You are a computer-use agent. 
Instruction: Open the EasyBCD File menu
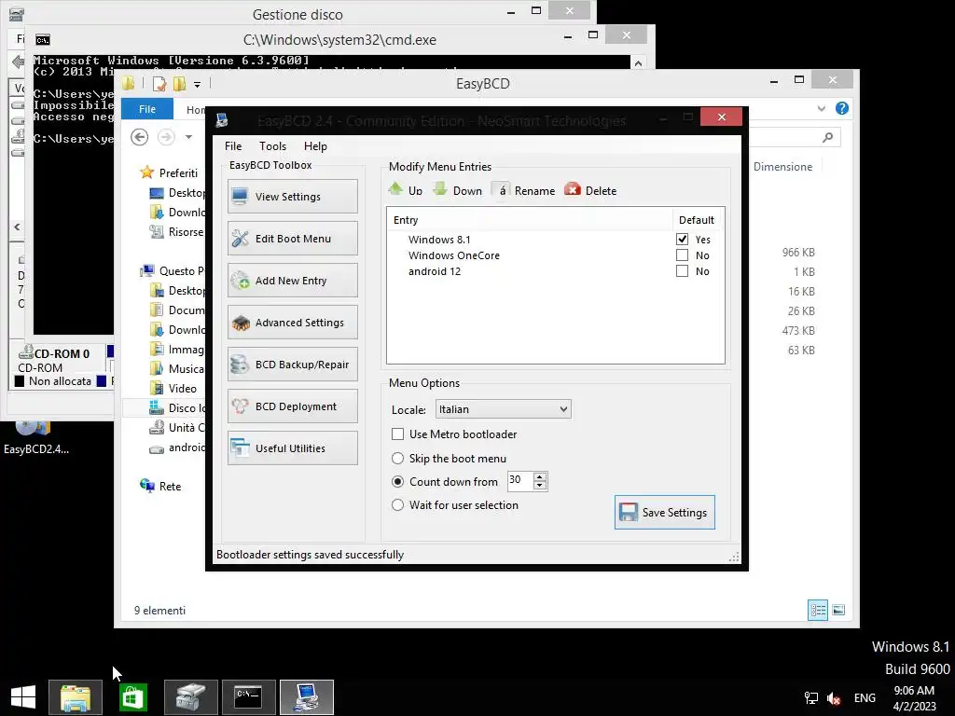[232, 146]
